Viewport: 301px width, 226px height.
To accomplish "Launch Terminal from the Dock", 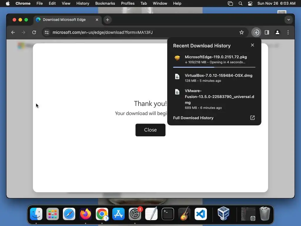I will tap(168, 214).
